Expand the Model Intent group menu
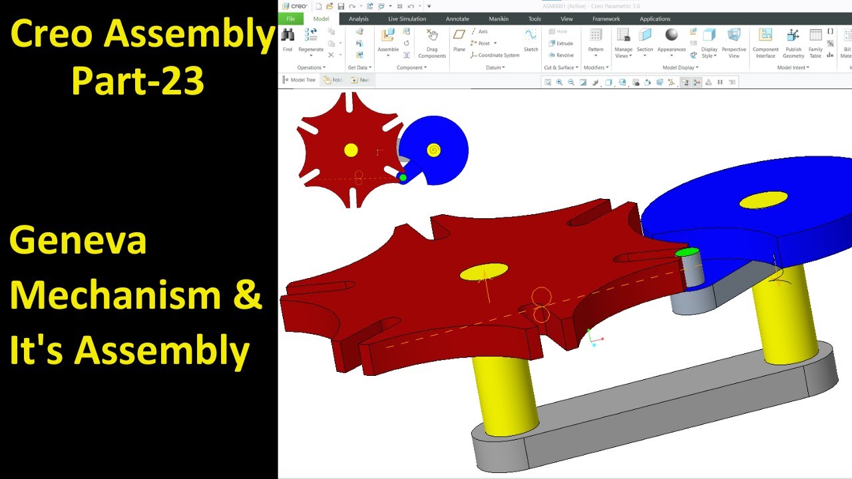 (793, 67)
